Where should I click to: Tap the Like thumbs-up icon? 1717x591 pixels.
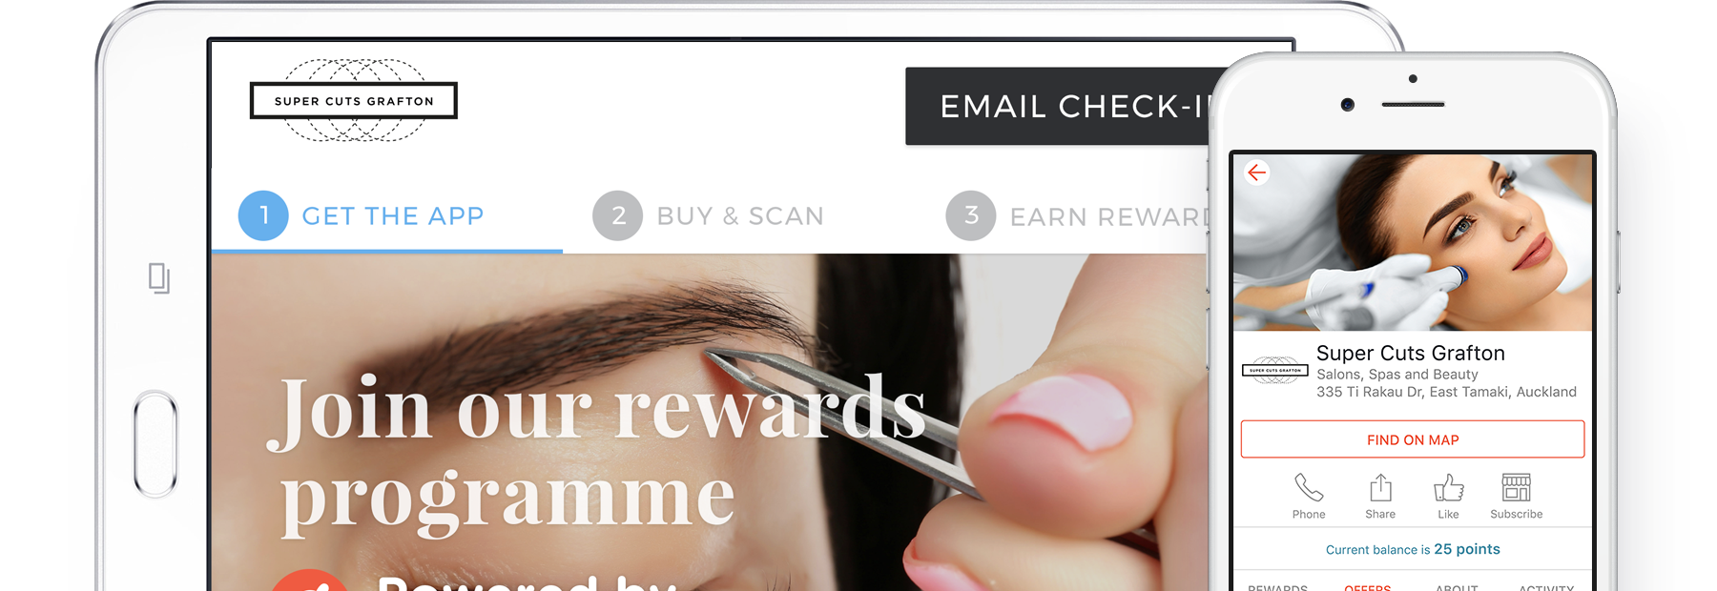coord(1448,488)
